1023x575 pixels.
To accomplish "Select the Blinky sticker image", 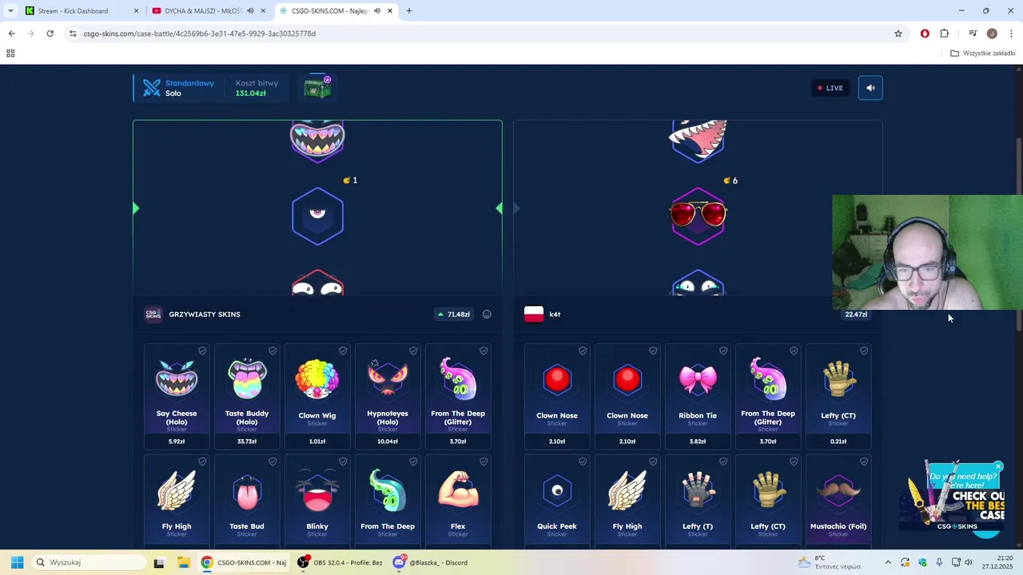I will 317,490.
